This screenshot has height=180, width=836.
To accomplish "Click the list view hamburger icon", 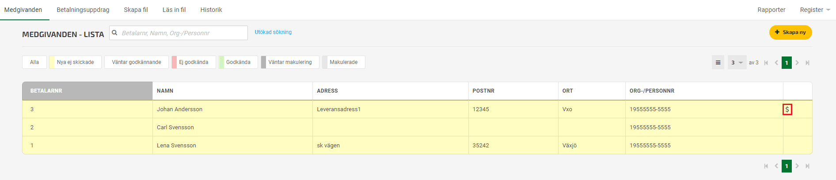I will [x=718, y=63].
